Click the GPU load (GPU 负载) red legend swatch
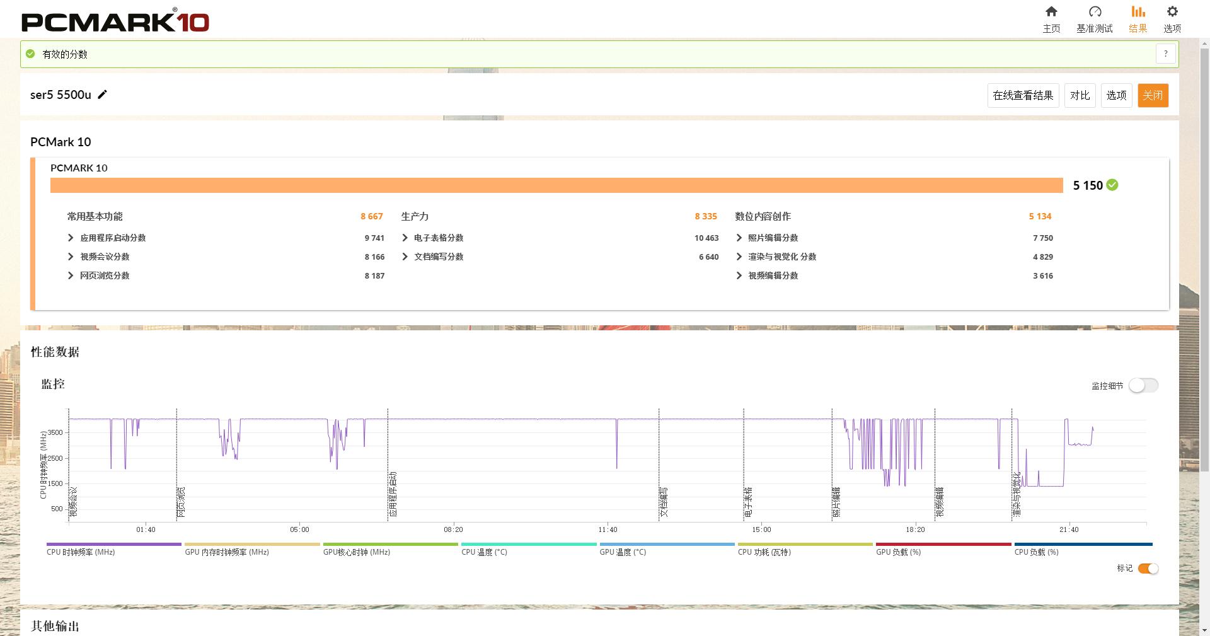1210x636 pixels. [943, 545]
